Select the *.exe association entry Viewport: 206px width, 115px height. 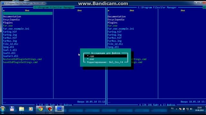coord(106,59)
